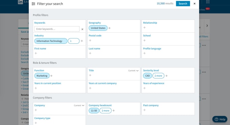Select the 11-50 headcount chip

click(94, 111)
